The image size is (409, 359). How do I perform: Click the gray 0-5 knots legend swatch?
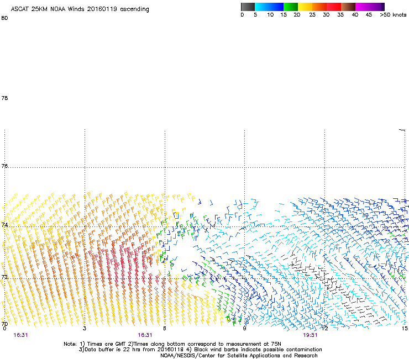pos(248,7)
